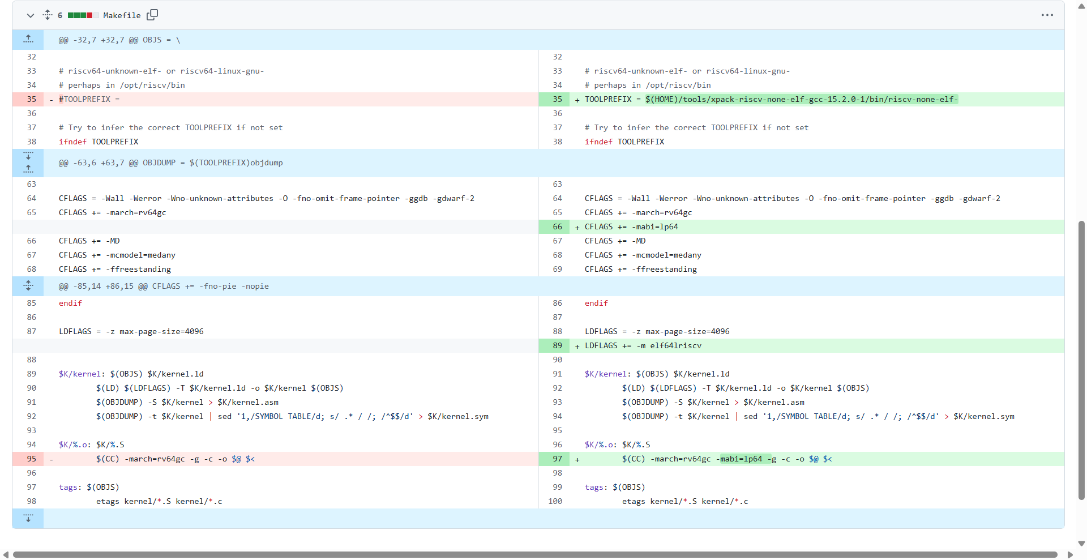The image size is (1087, 560).
Task: Click changed line count 6
Action: click(x=60, y=15)
